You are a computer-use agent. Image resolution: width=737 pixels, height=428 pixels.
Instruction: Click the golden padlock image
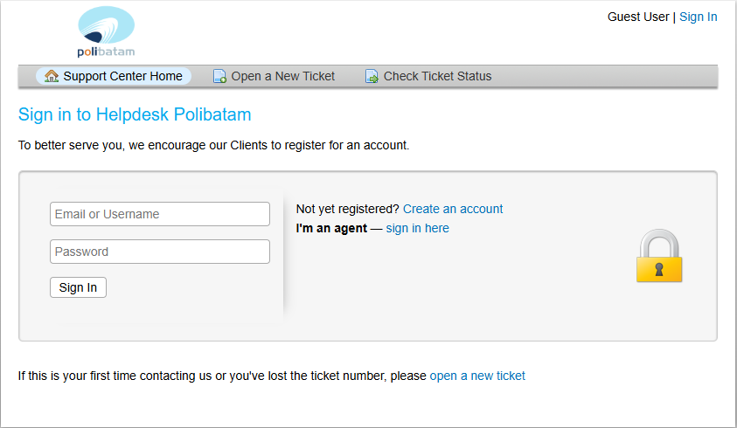658,256
